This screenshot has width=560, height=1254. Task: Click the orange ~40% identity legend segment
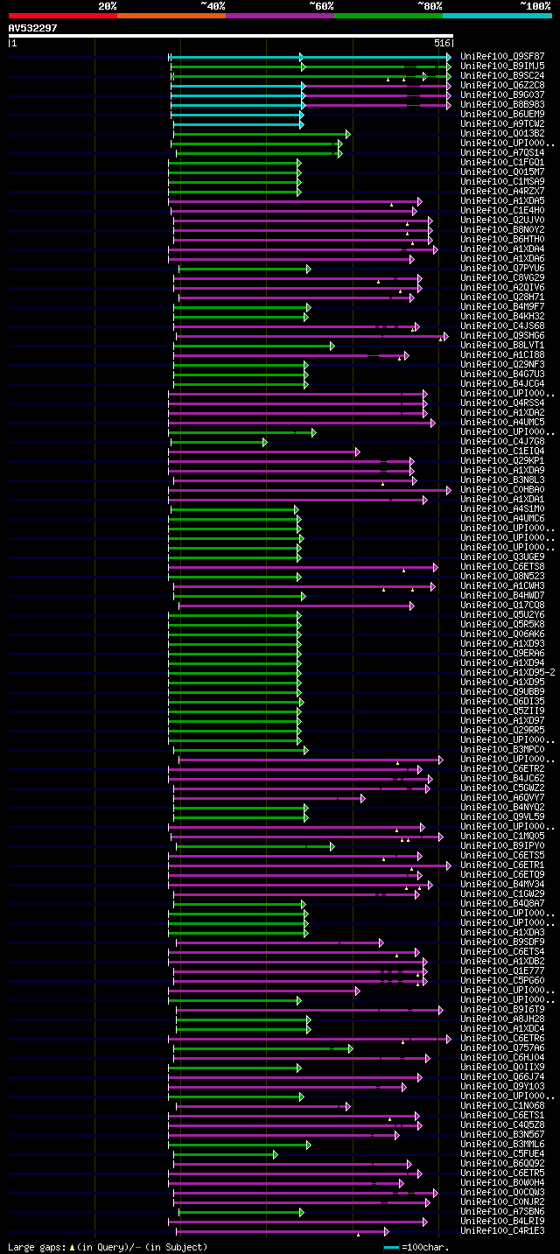pyautogui.click(x=171, y=15)
